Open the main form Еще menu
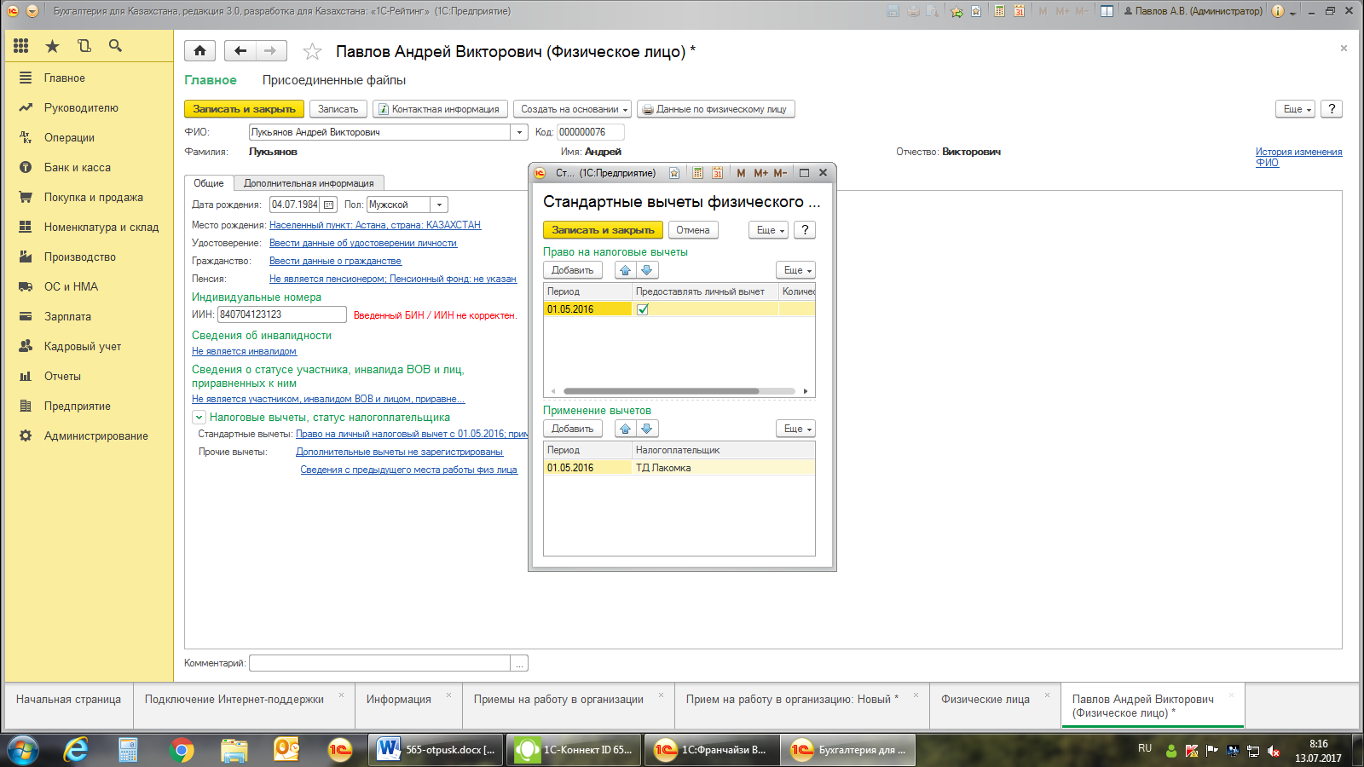1364x767 pixels. (x=1297, y=109)
